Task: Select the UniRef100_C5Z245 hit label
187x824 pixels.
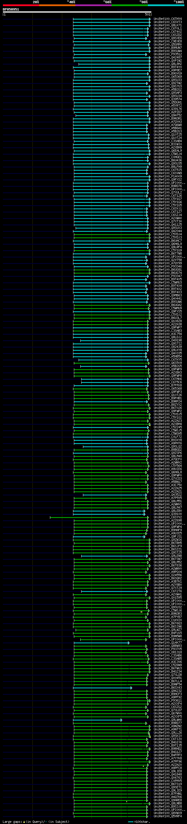Action: tap(167, 427)
